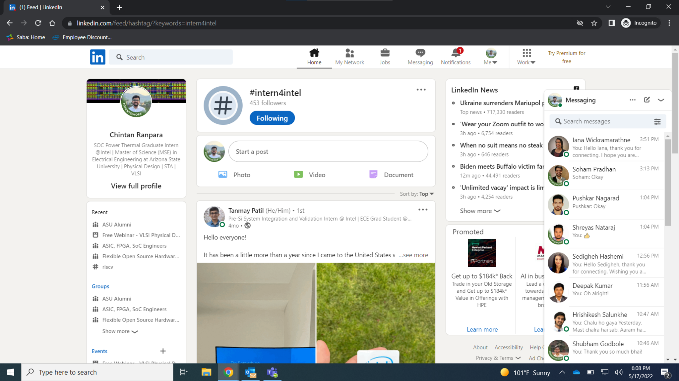
Task: Open message filter settings icon
Action: pyautogui.click(x=657, y=122)
